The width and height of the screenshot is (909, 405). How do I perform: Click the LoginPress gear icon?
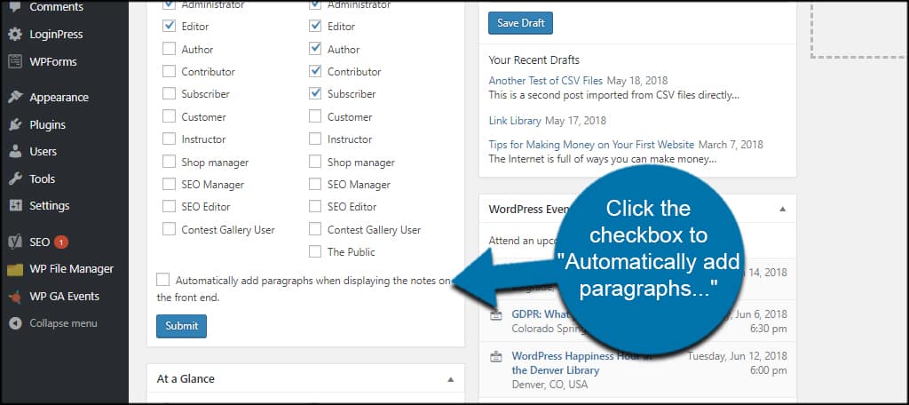tap(14, 35)
